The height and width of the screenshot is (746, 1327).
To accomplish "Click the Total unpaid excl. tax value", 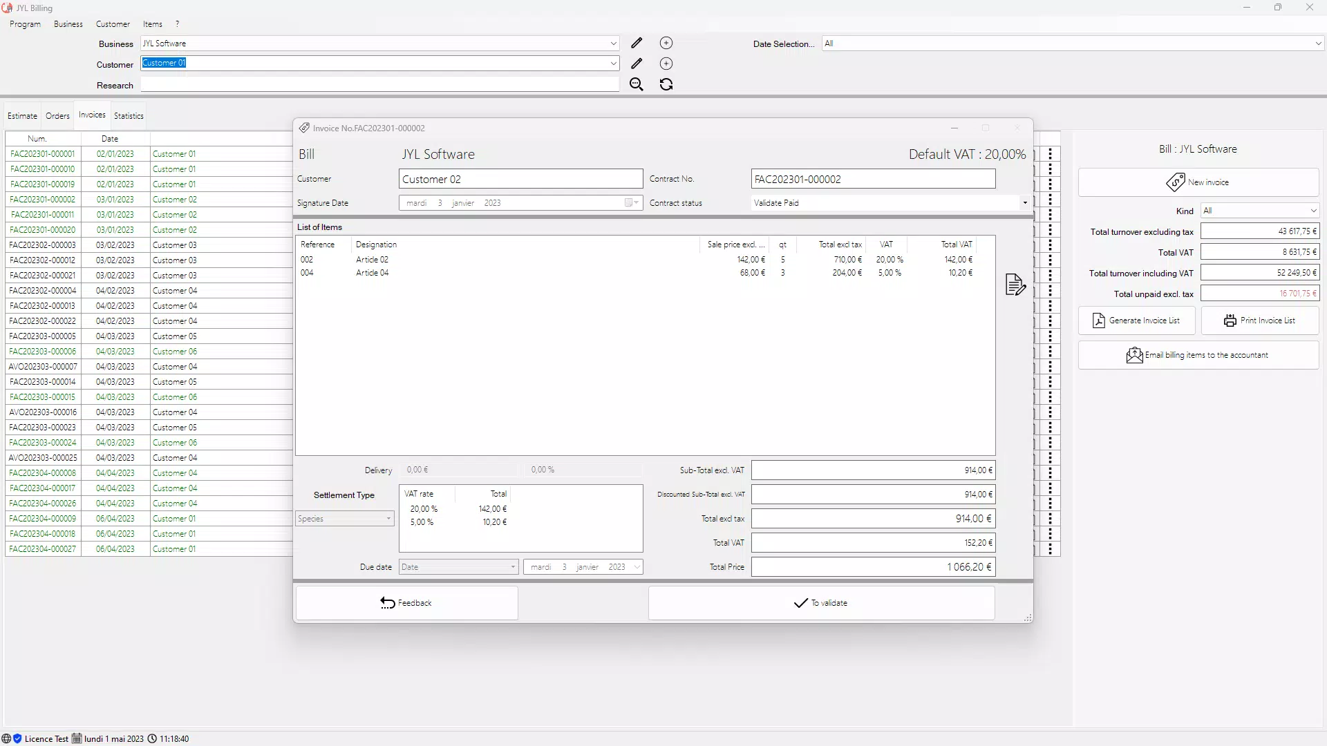I will 1260,294.
